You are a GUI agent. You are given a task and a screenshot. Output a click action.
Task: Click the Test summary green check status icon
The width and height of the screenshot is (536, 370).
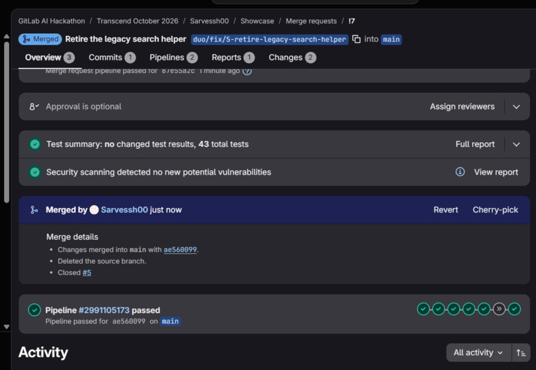tap(35, 144)
